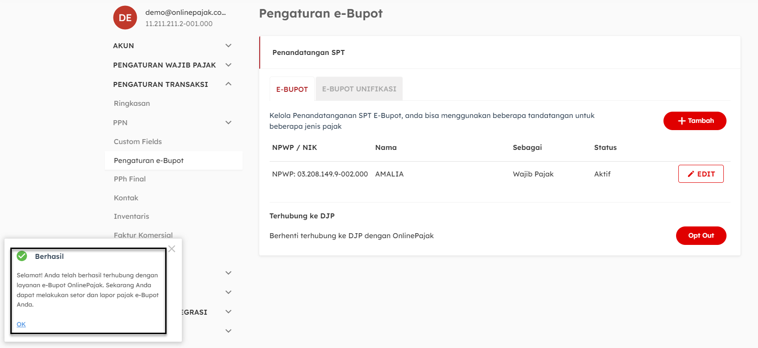Expand the AKUN menu section
The image size is (758, 348).
point(228,45)
